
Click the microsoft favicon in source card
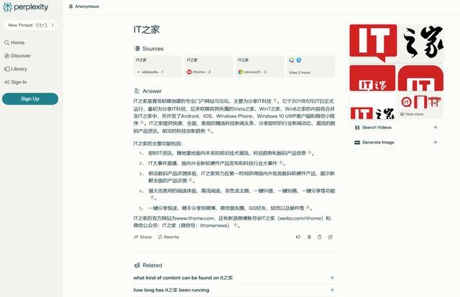(241, 72)
